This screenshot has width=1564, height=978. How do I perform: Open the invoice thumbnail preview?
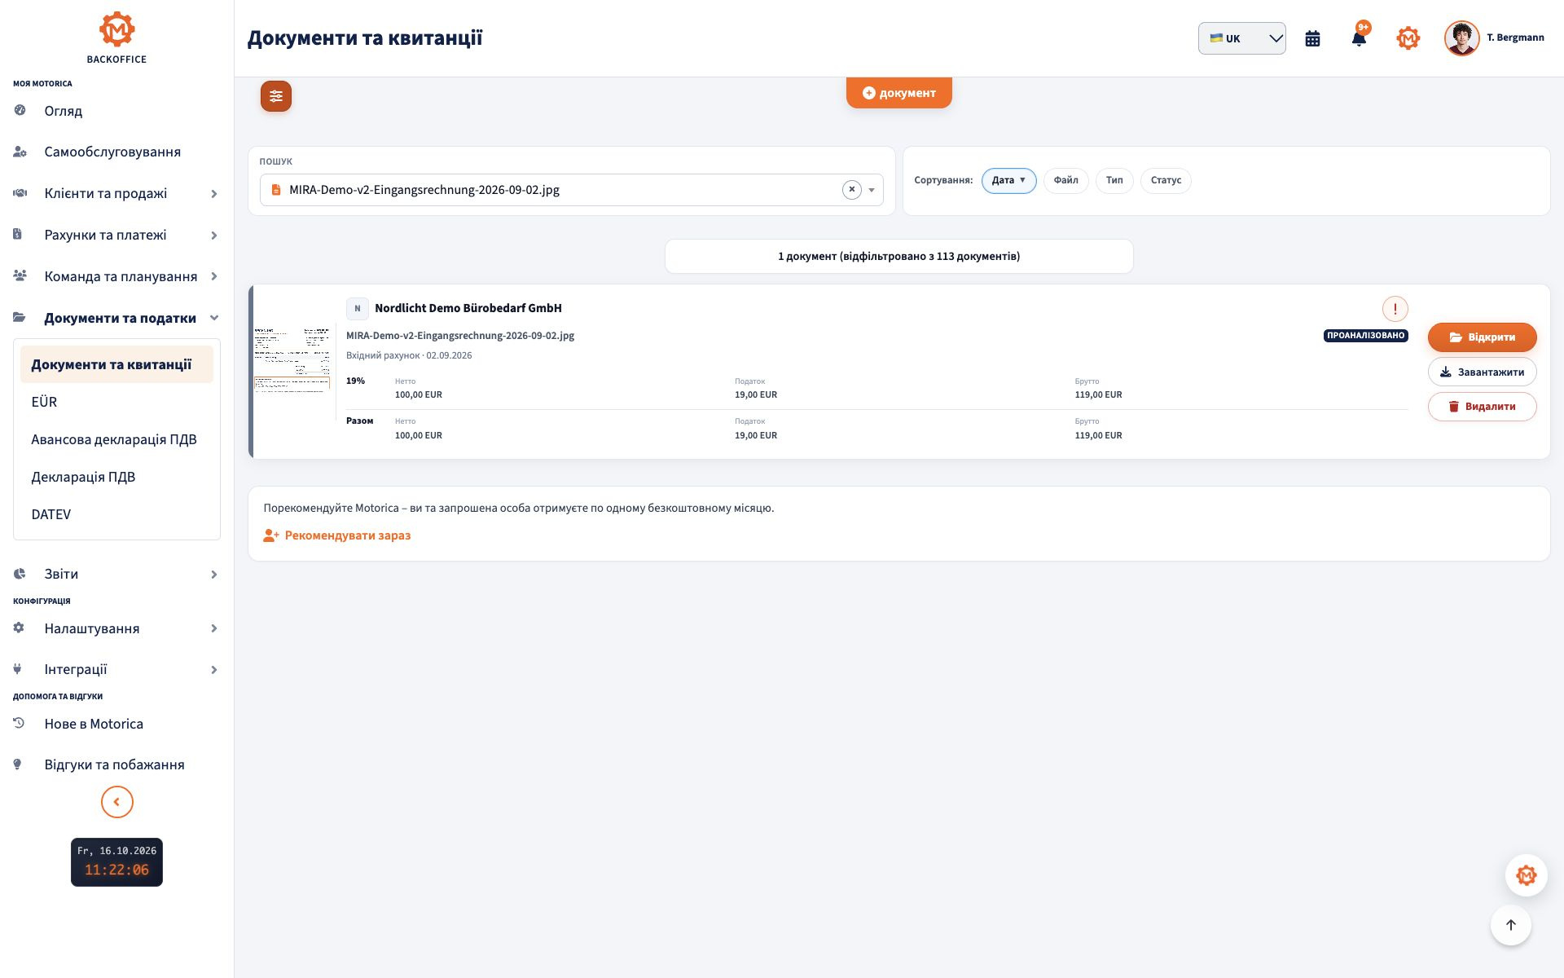[x=292, y=360]
